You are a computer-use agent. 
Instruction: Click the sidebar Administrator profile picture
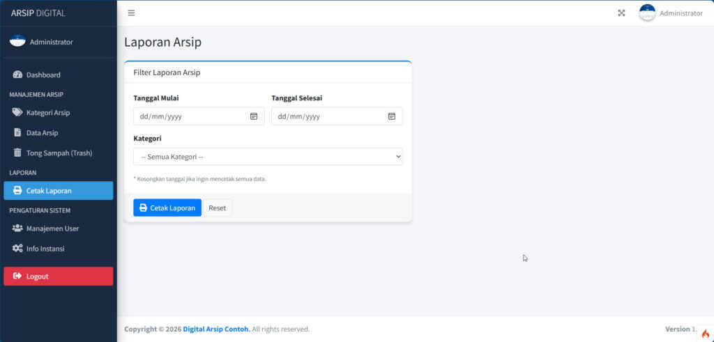17,42
